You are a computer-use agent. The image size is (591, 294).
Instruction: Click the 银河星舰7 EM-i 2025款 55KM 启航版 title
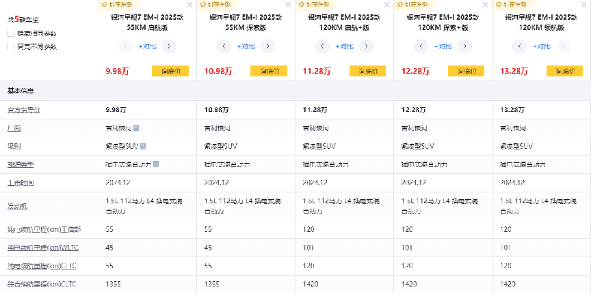(x=147, y=23)
